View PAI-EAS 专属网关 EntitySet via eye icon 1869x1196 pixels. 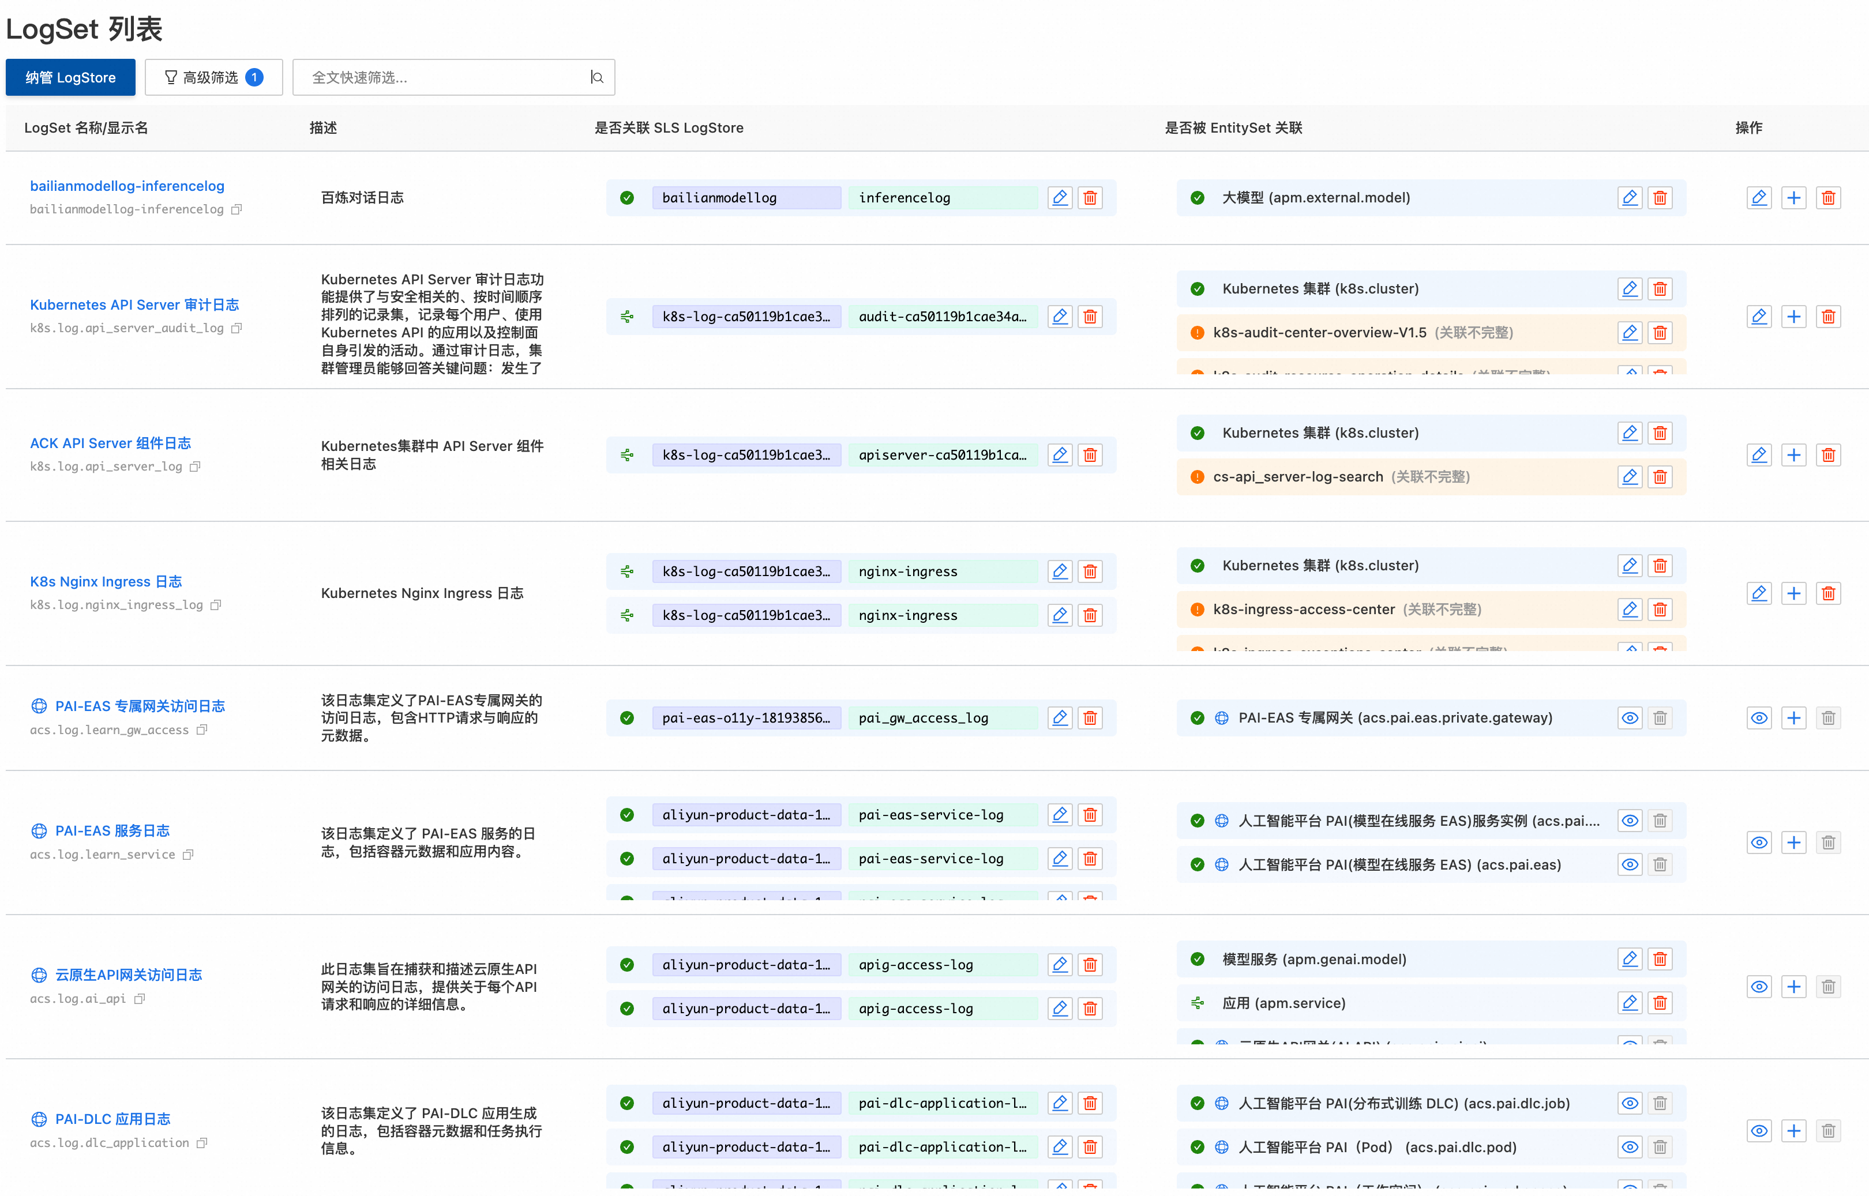pos(1630,719)
